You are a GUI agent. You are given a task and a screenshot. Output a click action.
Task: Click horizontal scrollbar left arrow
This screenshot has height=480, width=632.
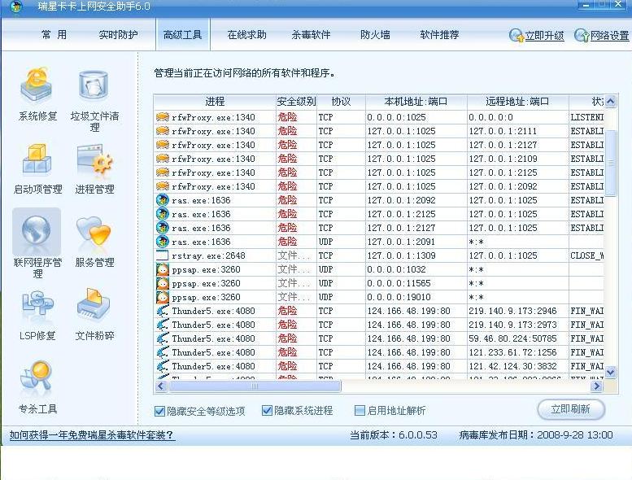[161, 386]
